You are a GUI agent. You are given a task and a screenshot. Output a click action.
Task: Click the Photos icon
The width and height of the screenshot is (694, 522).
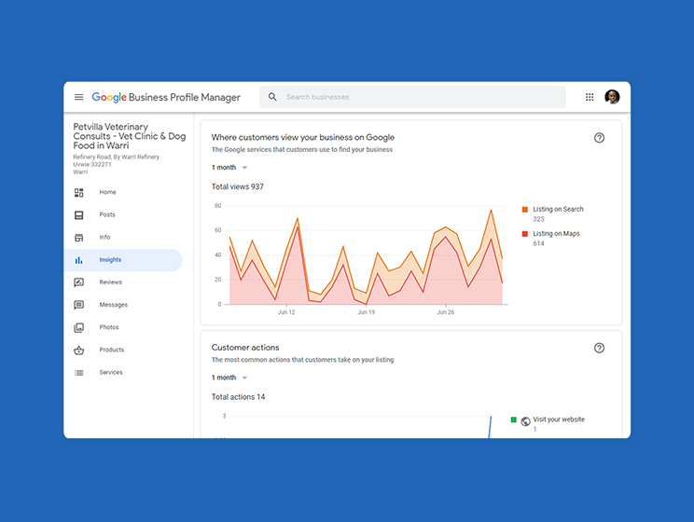coord(78,327)
